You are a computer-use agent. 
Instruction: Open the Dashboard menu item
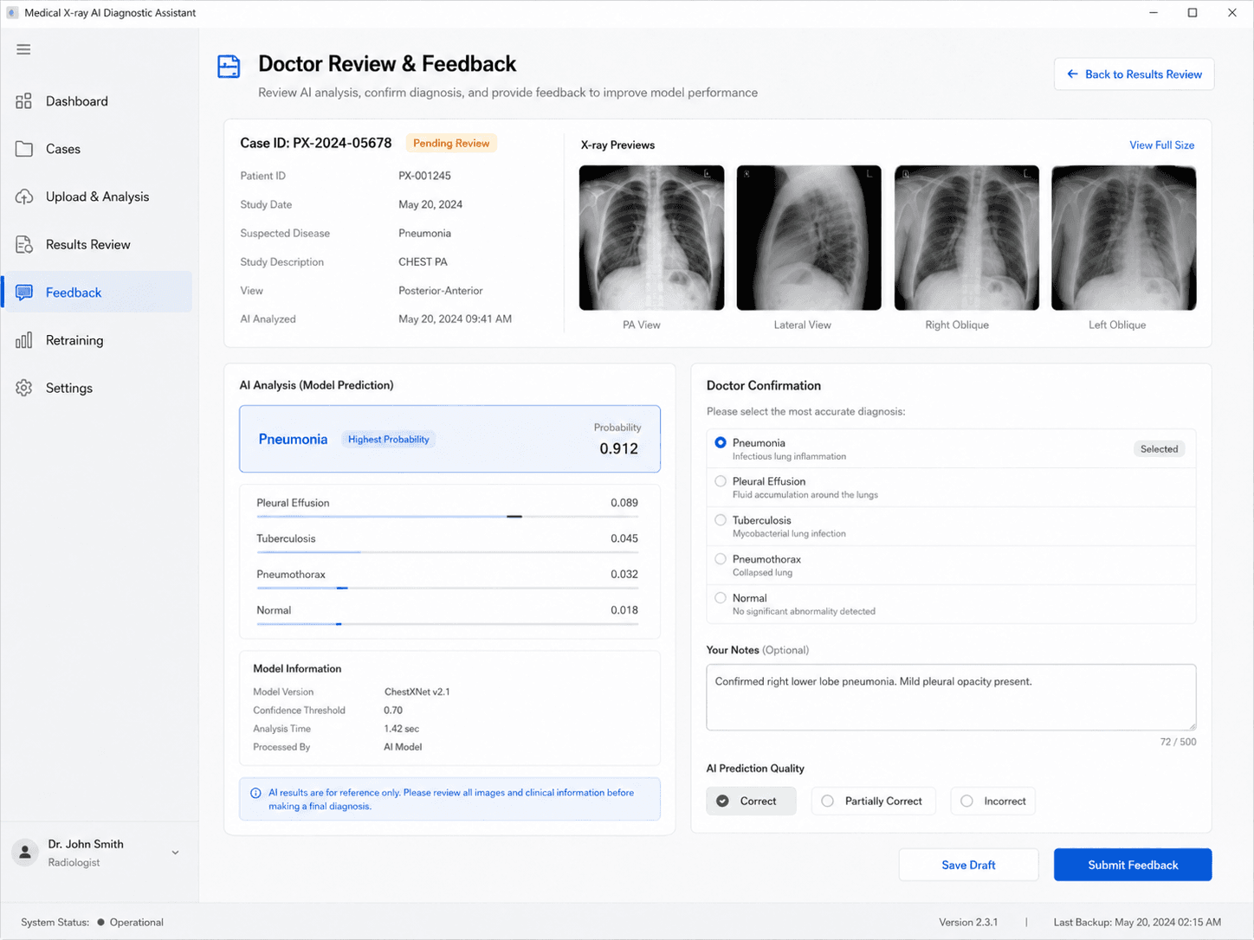(x=97, y=101)
